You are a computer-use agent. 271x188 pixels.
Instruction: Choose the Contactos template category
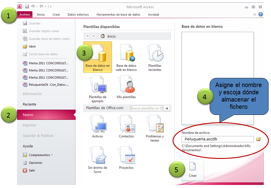[x=126, y=127]
